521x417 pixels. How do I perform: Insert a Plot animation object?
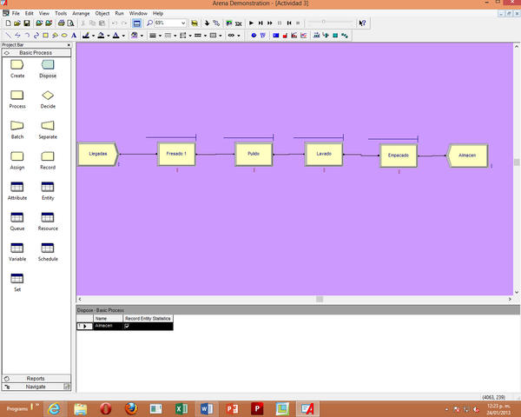(303, 36)
